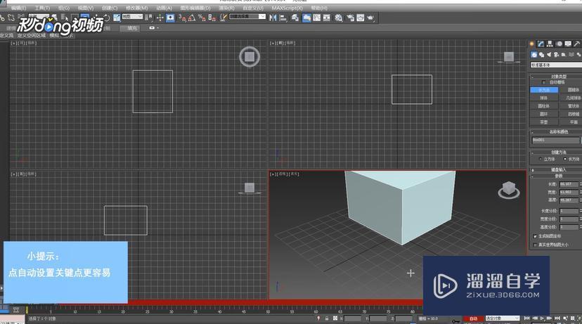Click the Top viewport ViewCube

click(x=250, y=57)
